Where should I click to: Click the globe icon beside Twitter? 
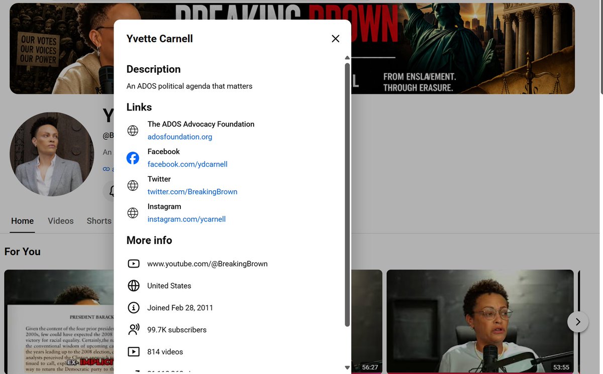coord(133,186)
